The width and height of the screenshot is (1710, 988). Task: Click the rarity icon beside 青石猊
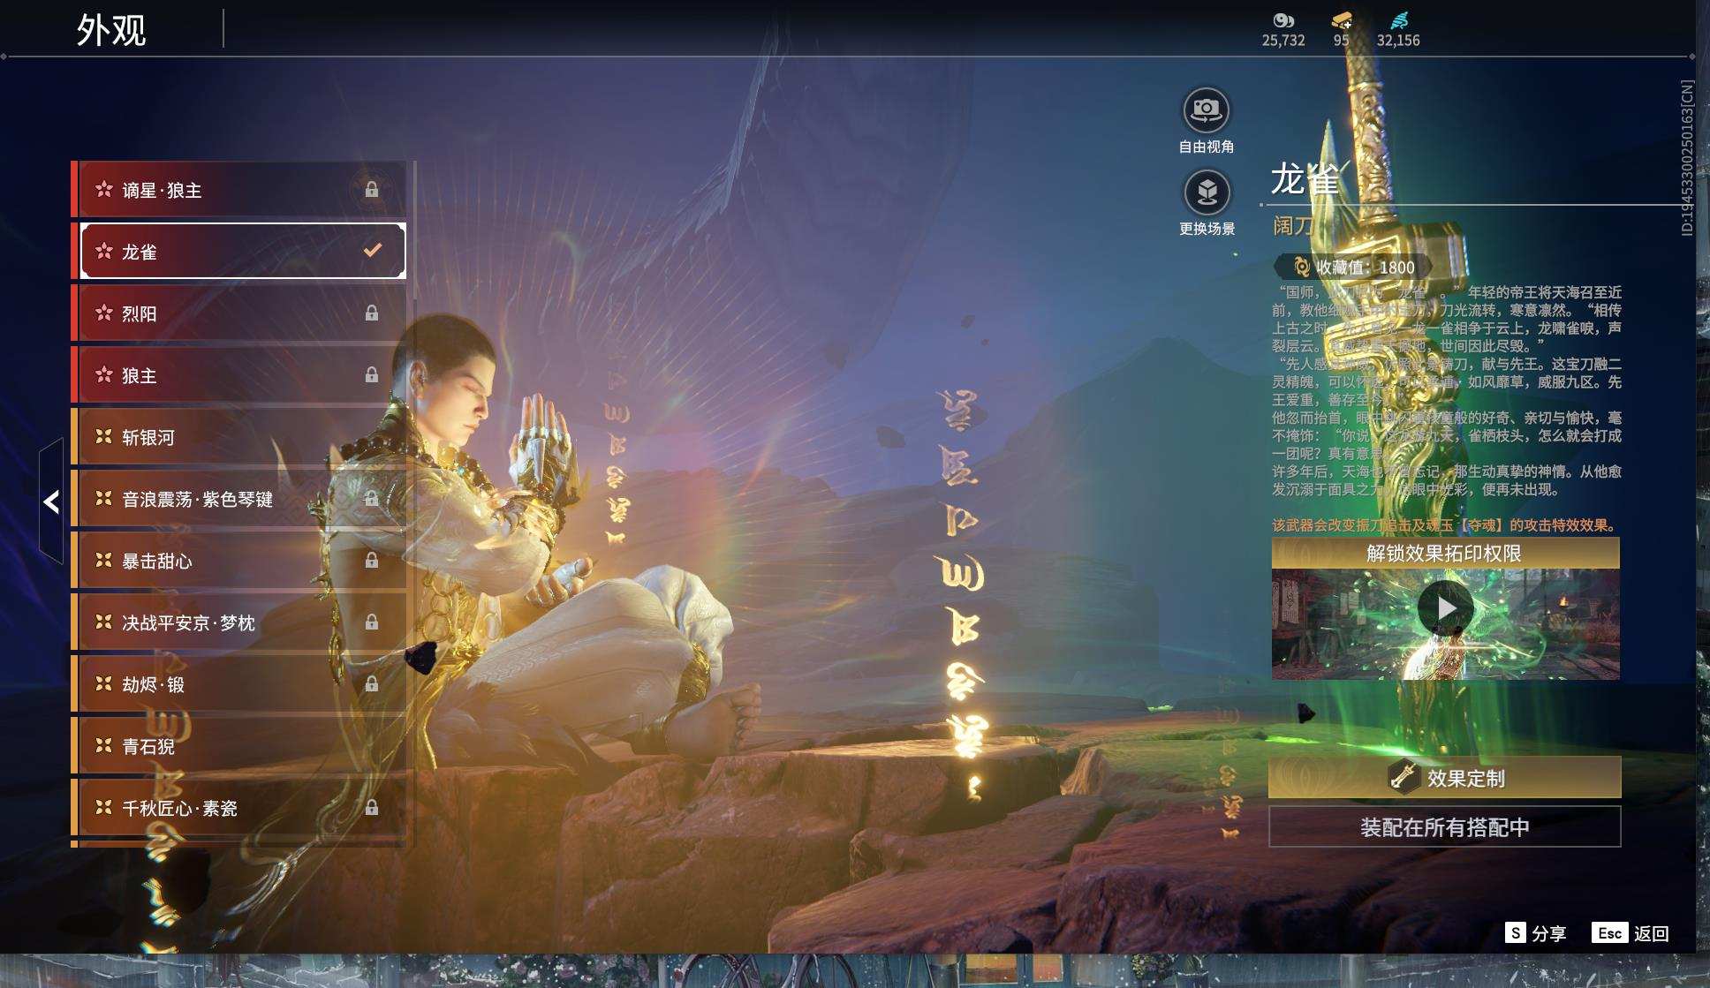click(104, 745)
